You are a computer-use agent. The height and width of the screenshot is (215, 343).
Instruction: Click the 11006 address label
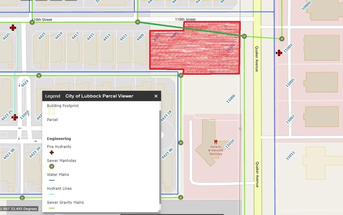coord(231,99)
